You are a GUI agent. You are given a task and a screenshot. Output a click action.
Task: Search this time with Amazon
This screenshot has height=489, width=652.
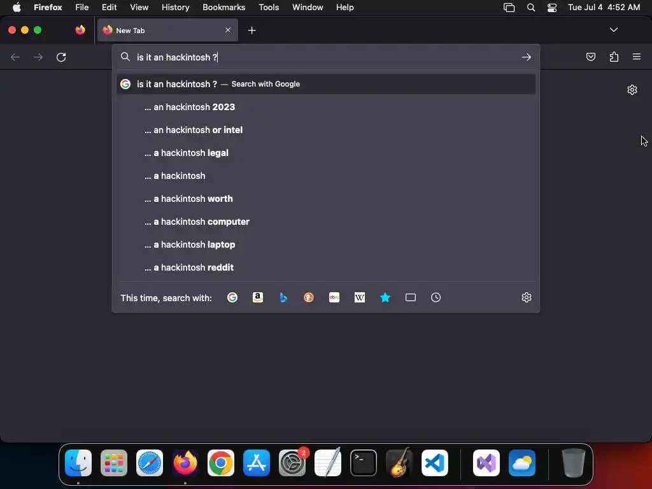click(258, 297)
